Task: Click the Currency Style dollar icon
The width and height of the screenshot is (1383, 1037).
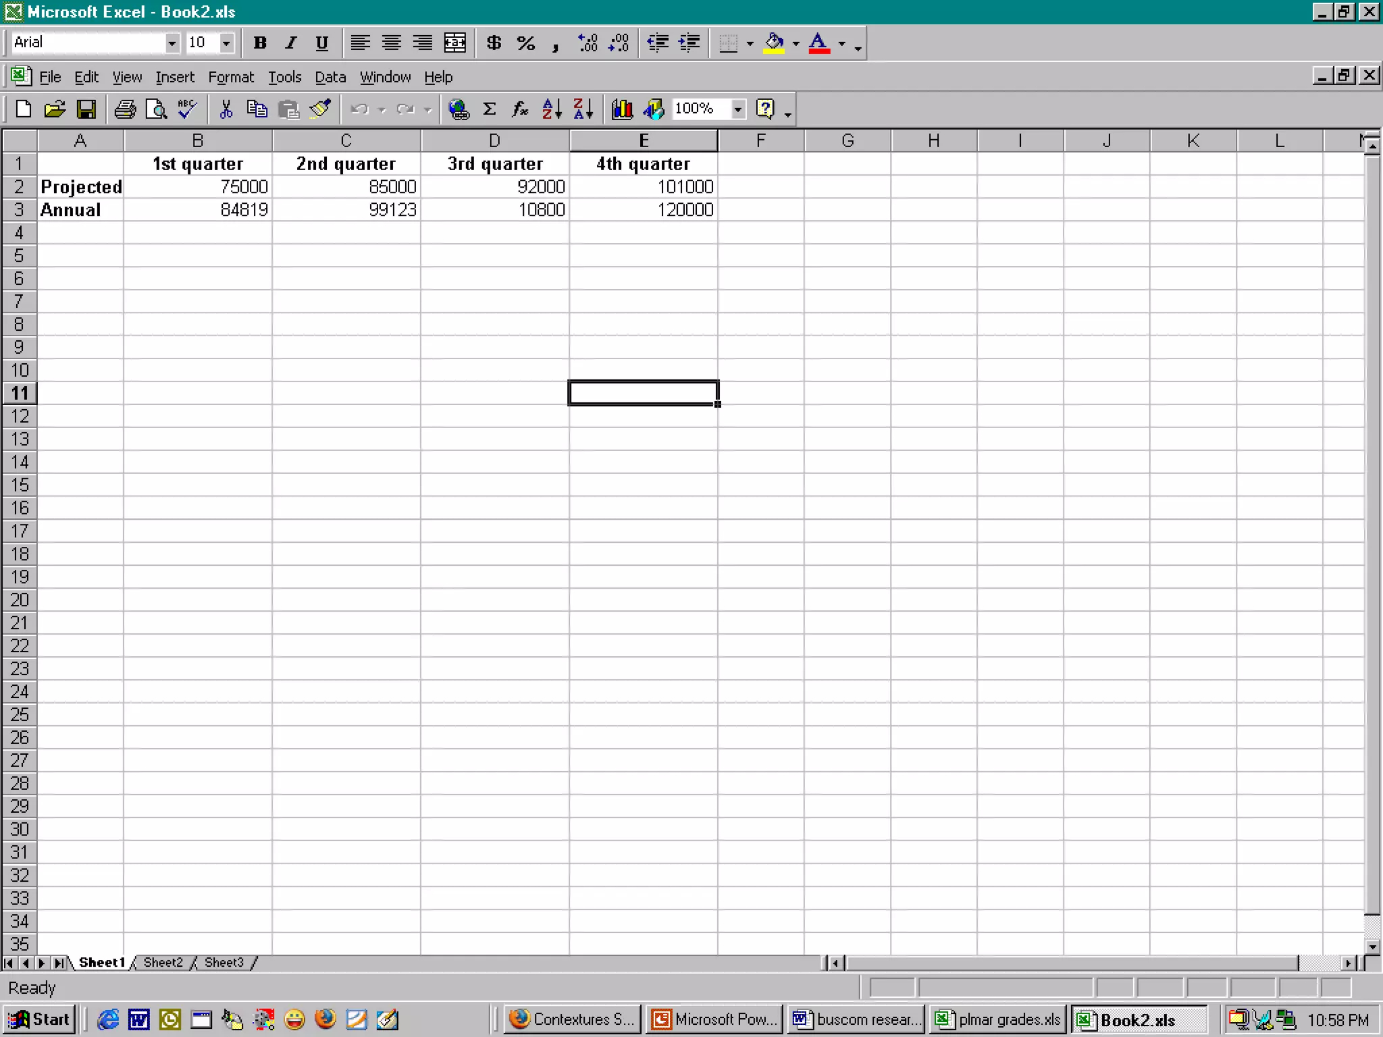Action: click(494, 43)
